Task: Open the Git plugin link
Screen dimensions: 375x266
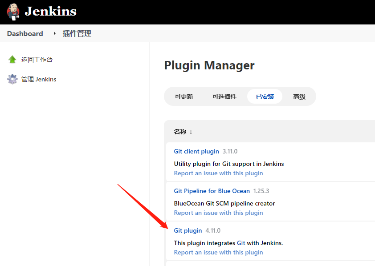Action: (x=188, y=231)
